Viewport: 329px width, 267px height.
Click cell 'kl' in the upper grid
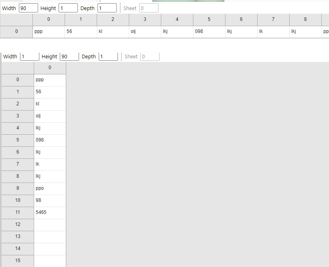113,32
